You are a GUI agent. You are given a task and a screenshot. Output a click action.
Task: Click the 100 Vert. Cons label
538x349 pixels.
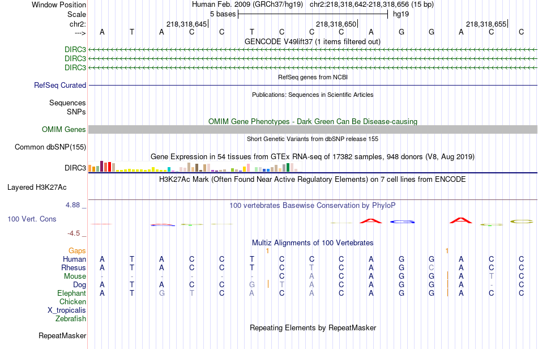tap(32, 219)
